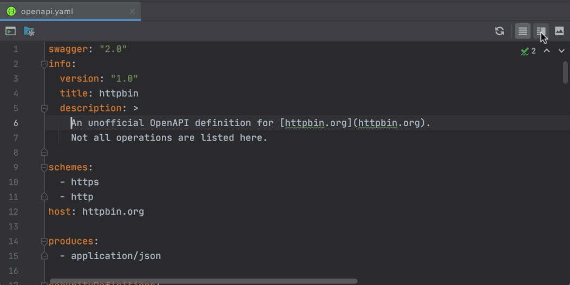Collapse the description block fold marker
The width and height of the screenshot is (570, 285).
44,108
